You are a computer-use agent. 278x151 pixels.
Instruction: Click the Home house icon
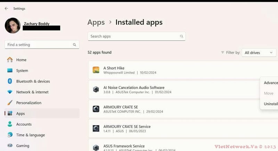coord(10,60)
